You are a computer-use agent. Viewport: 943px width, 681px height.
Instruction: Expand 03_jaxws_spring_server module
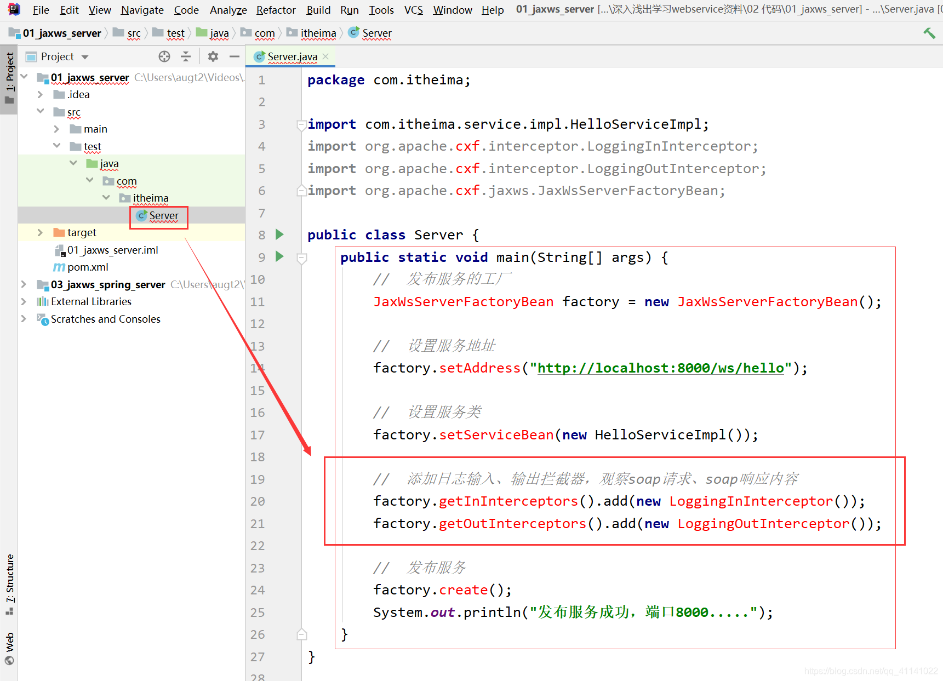24,284
